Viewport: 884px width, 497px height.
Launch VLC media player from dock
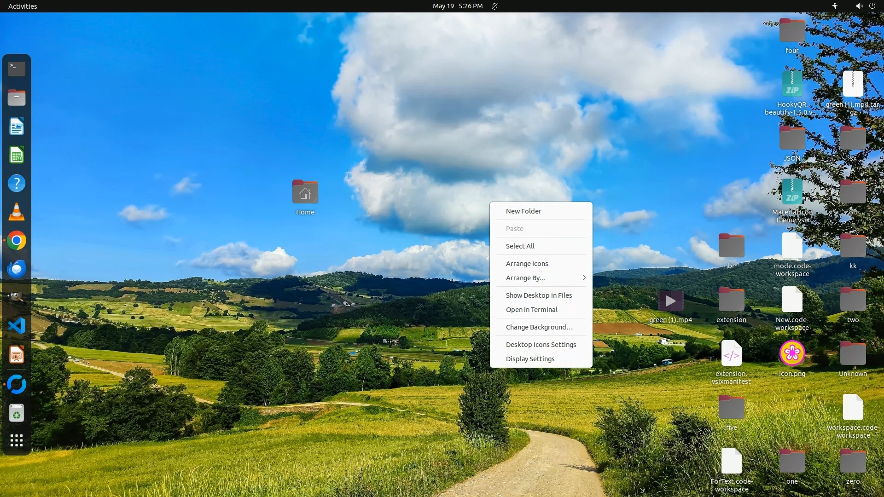17,212
